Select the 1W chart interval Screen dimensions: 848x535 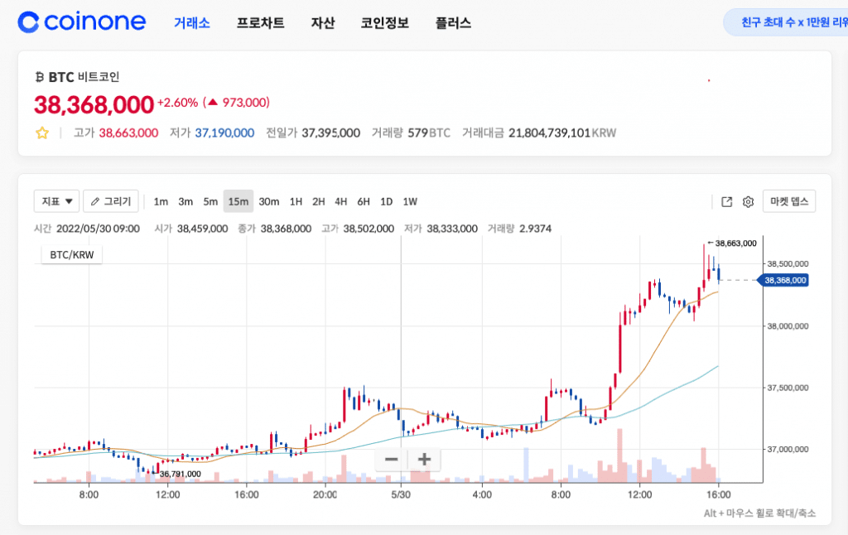(410, 202)
